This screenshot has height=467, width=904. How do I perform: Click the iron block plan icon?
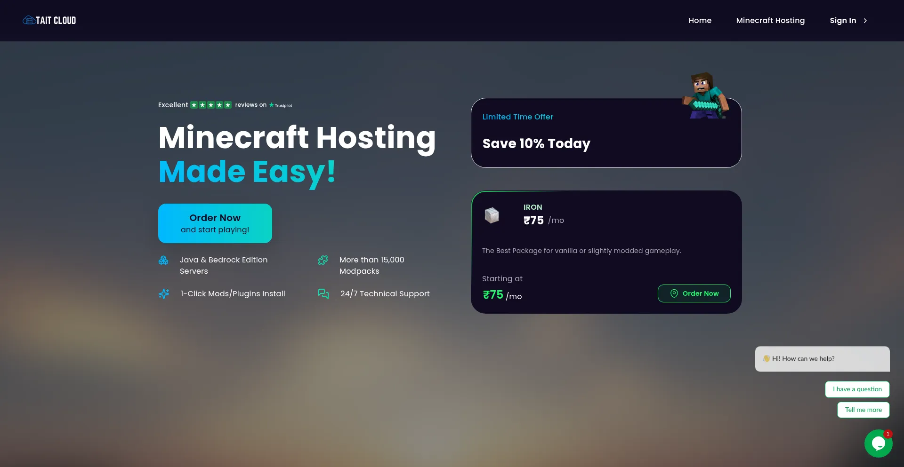coord(492,215)
